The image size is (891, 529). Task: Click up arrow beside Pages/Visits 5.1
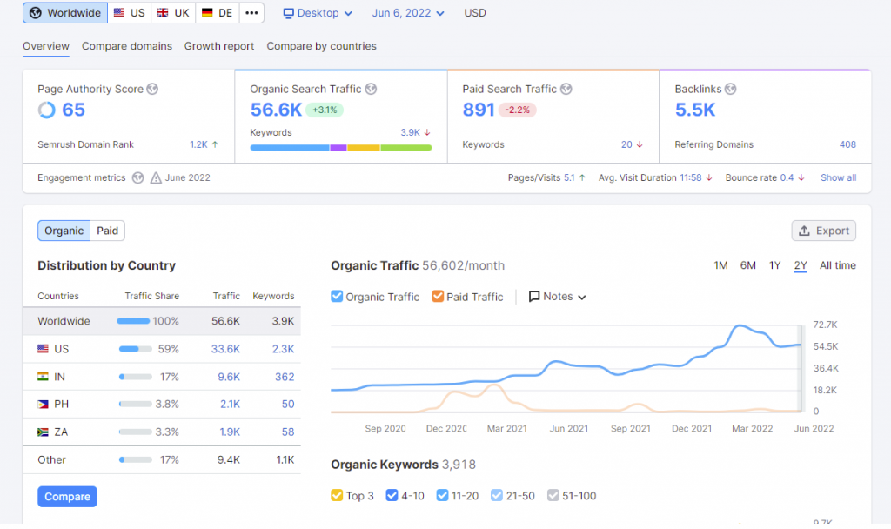point(582,177)
